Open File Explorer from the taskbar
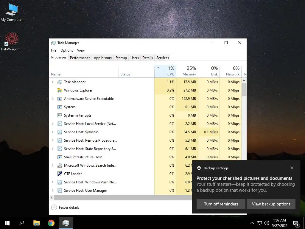Viewport: 305px width, 229px height. click(x=36, y=223)
